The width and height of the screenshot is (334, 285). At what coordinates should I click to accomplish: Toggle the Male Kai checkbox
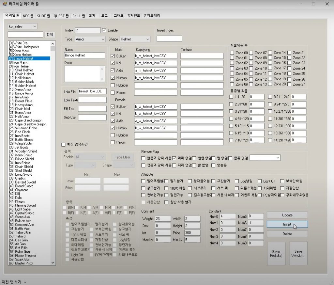pos(113,63)
